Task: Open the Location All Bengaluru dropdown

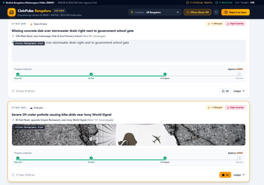Action: [x=155, y=12]
